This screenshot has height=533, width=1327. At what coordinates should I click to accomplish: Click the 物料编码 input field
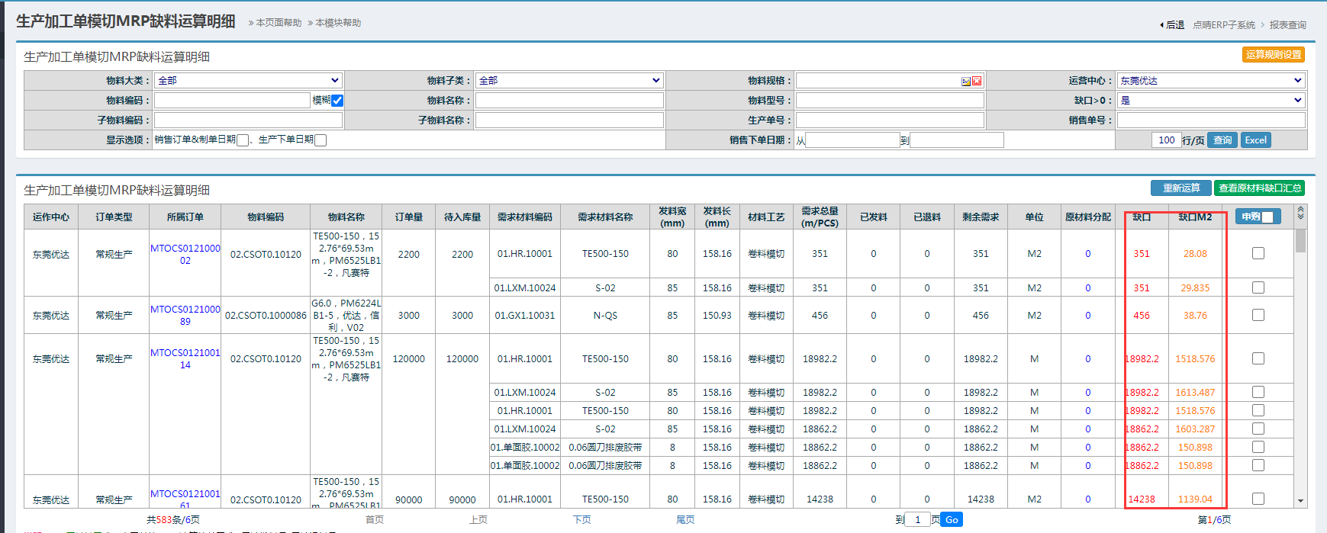tap(232, 101)
